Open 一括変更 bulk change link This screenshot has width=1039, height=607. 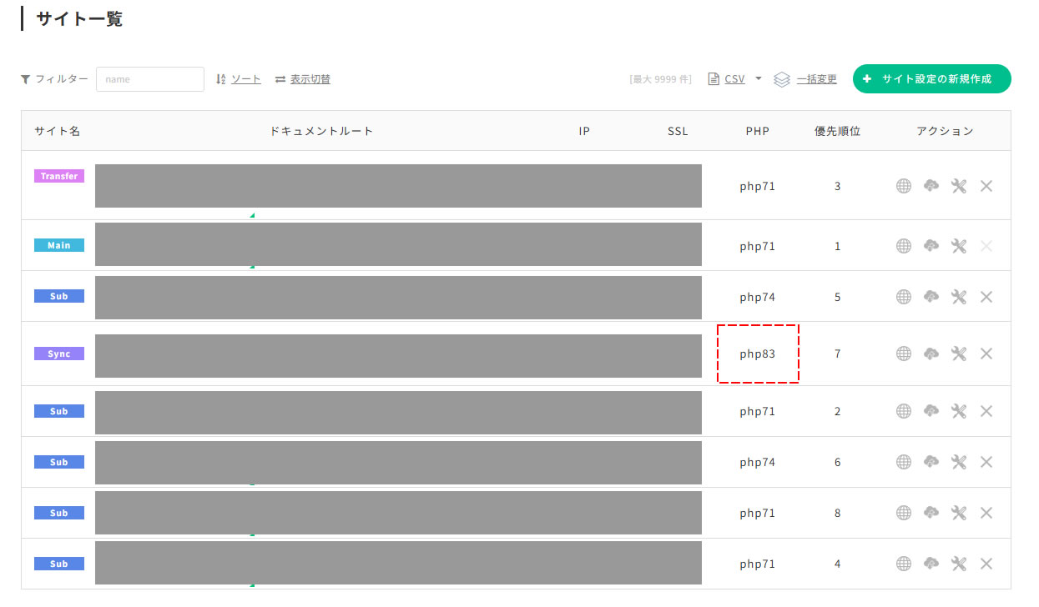817,79
